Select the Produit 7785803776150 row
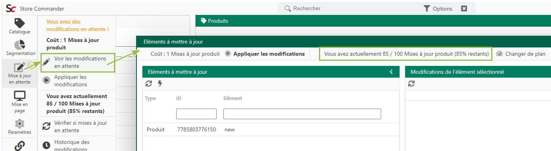551x151 pixels. point(271,129)
